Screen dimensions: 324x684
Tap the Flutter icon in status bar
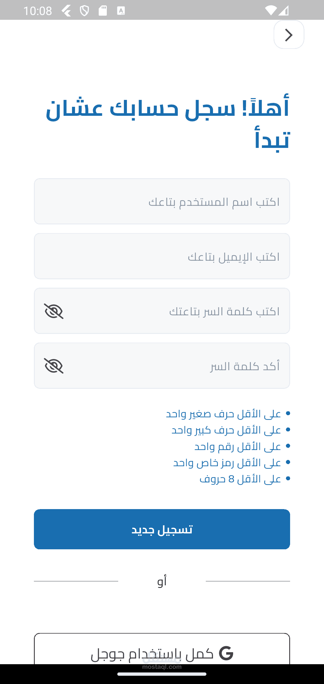click(x=66, y=11)
